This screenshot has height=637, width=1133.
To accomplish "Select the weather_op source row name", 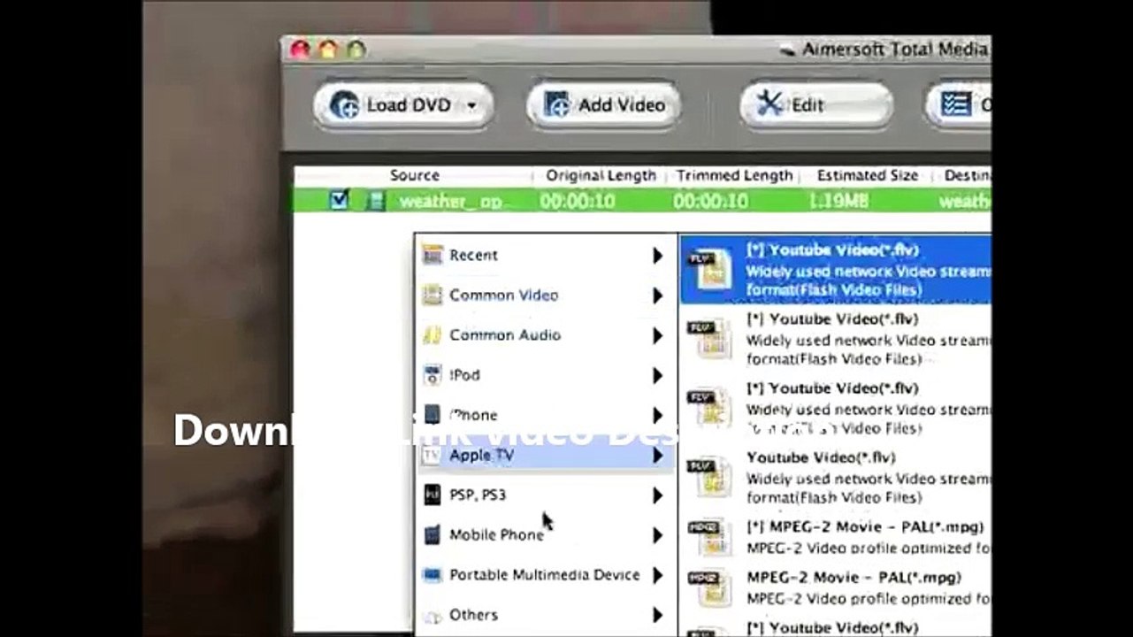I will coord(450,202).
